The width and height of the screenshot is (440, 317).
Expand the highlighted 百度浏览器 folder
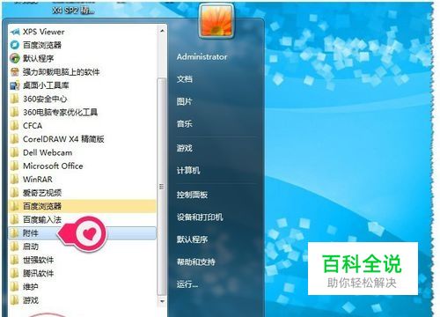pyautogui.click(x=82, y=206)
